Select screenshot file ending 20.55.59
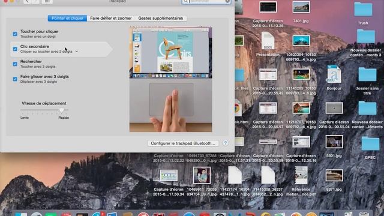 pos(268,142)
